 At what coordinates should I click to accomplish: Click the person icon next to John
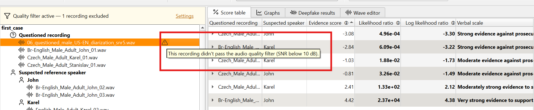(x=21, y=80)
